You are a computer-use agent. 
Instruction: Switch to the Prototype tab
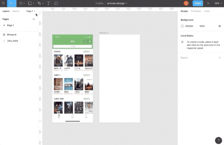(196, 11)
